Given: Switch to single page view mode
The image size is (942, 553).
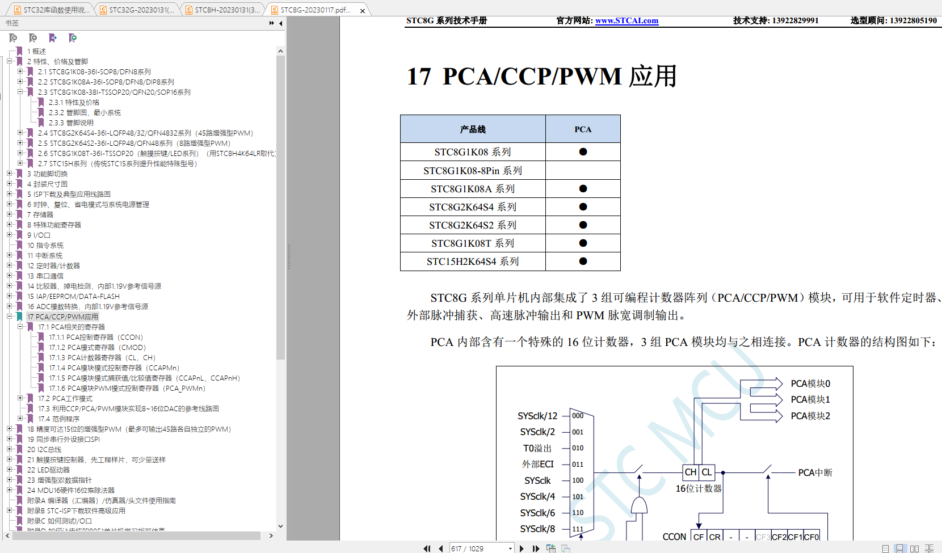Looking at the screenshot, I should tap(885, 548).
